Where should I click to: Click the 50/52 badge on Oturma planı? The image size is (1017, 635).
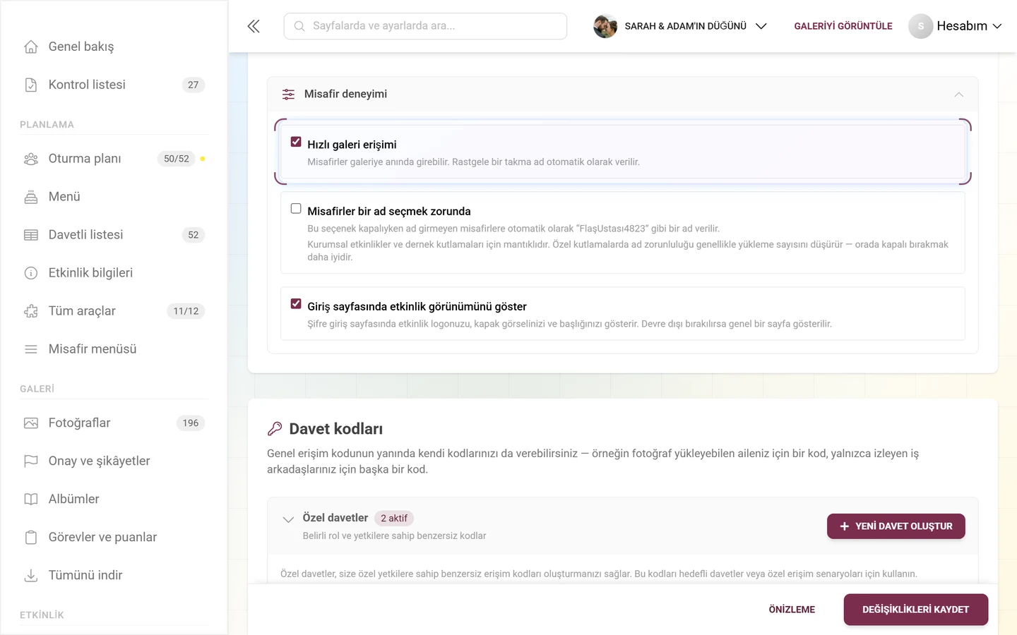[x=177, y=159]
